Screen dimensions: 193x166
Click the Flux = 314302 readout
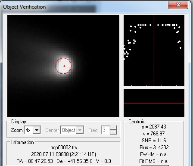pyautogui.click(x=154, y=147)
